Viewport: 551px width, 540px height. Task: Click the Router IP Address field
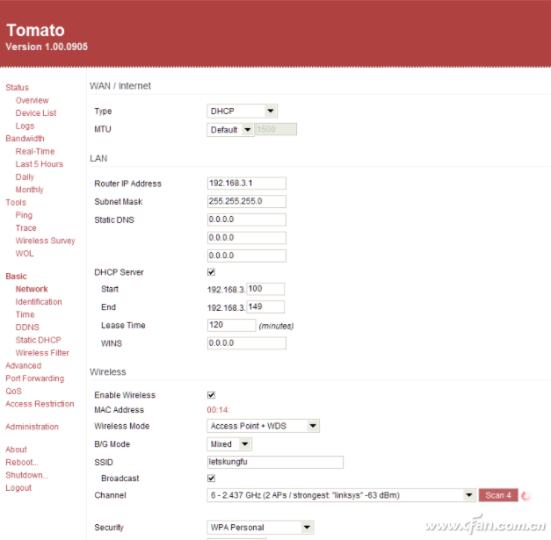point(246,184)
